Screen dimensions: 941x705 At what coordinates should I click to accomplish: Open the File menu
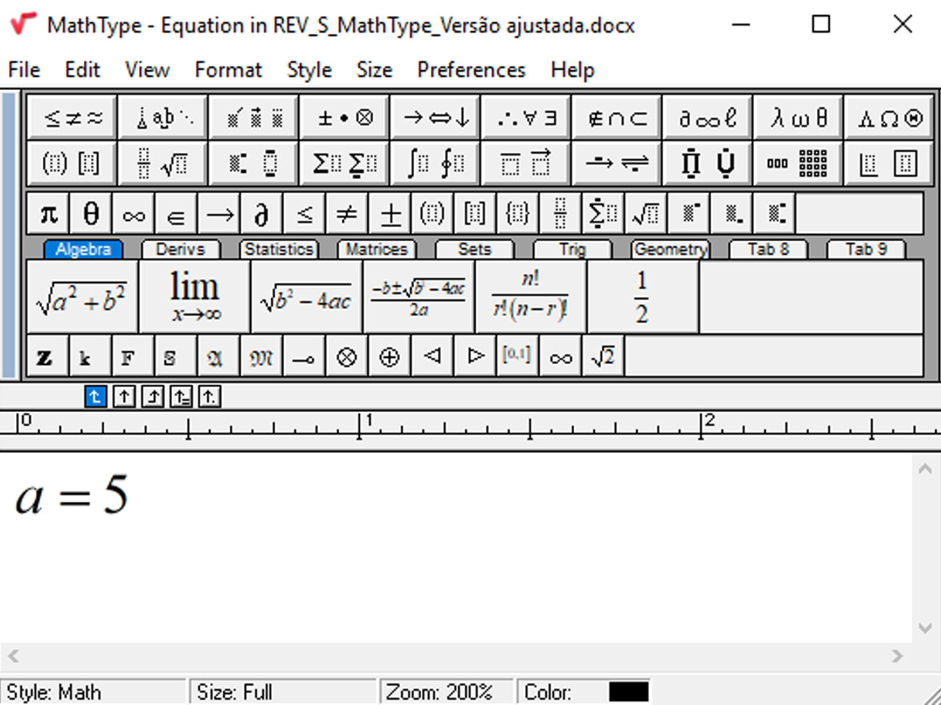24,70
